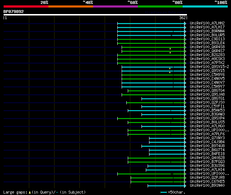Pick the UniRef100_C6TKE5 hit label
The width and height of the screenshot is (231, 195).
point(207,182)
